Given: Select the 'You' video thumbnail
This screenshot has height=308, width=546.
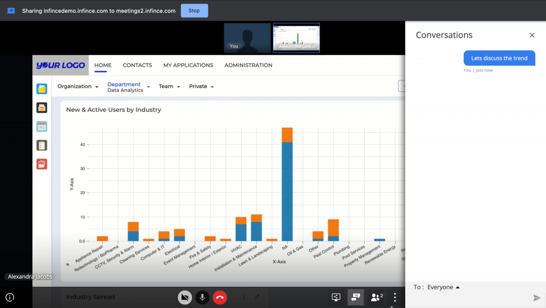Looking at the screenshot, I should tap(247, 38).
